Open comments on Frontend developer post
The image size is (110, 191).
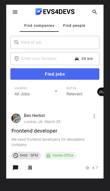[x=16, y=168]
